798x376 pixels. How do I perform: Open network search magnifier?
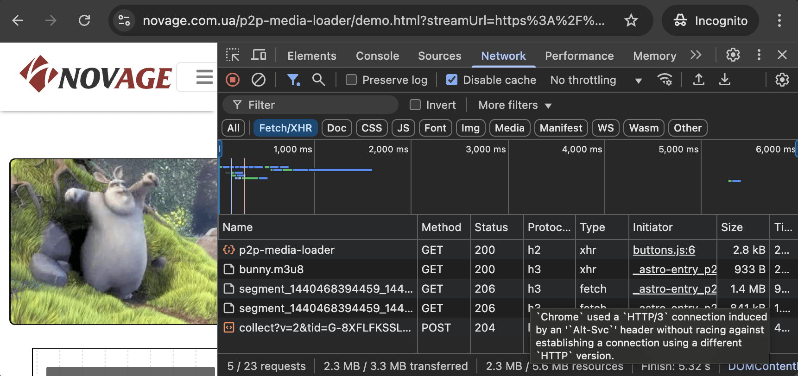pos(318,80)
